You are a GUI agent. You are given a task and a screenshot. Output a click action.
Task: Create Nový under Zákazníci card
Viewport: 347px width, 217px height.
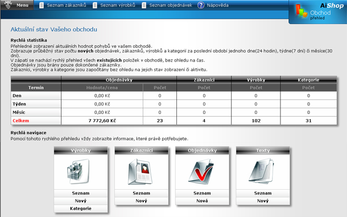pos(142,201)
